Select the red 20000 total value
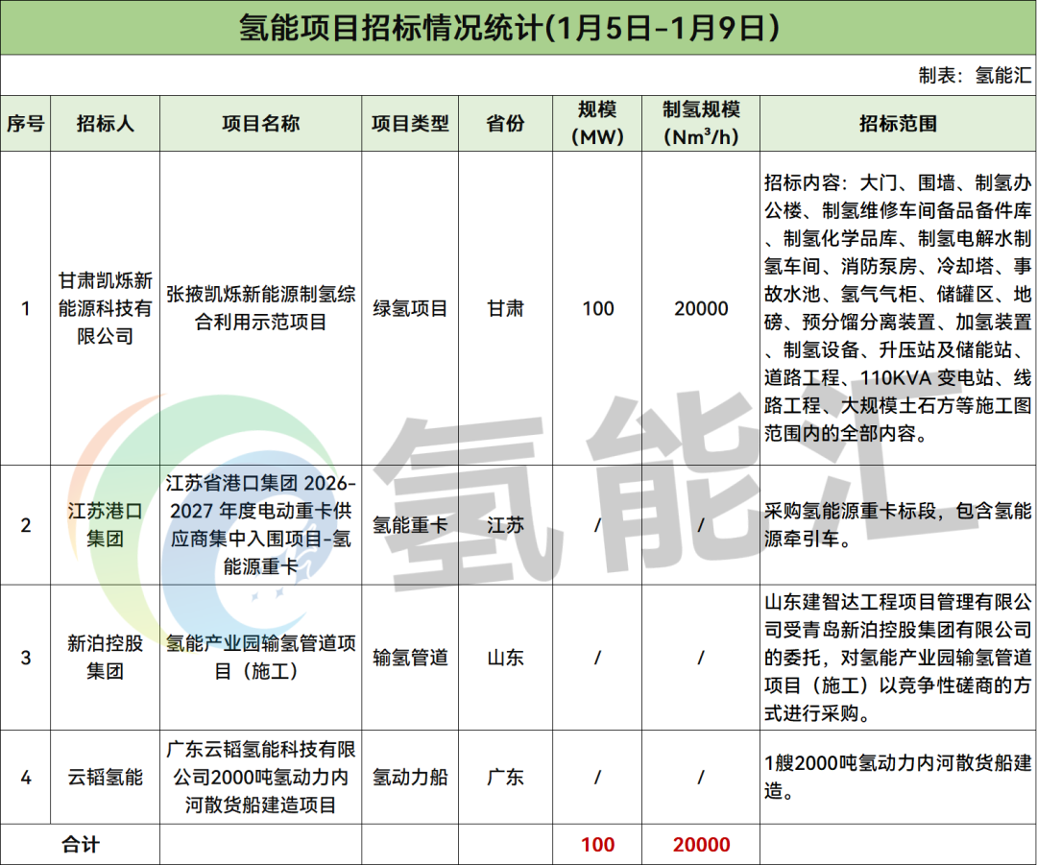1037x865 pixels. 701,845
